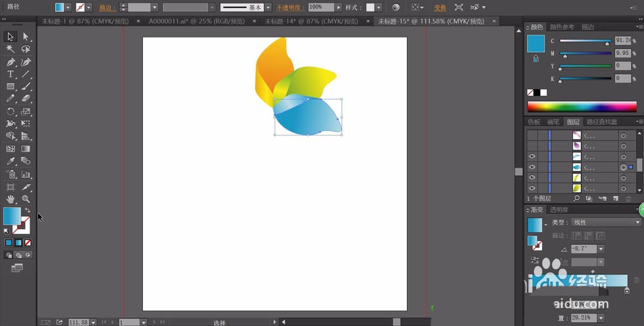
Task: Click the 描边 stroke link in control bar
Action: coord(107,7)
